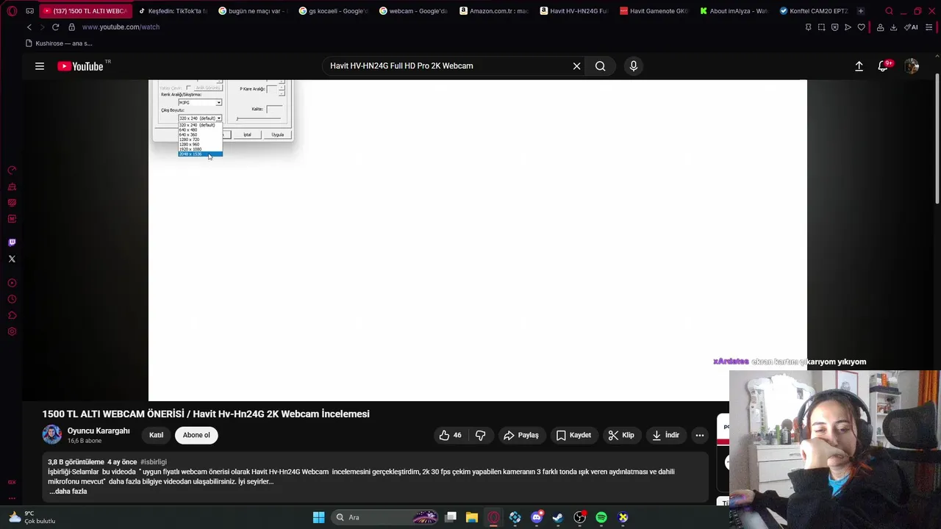Open GX Control speedometer in sidebar
Screen dimensions: 941x529
click(12, 170)
